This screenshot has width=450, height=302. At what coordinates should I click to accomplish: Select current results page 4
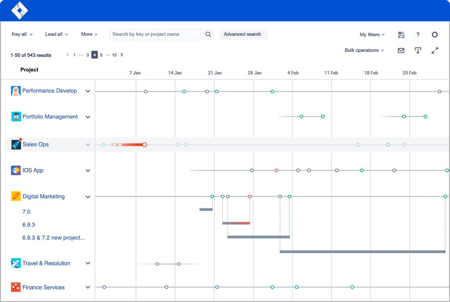(x=95, y=54)
